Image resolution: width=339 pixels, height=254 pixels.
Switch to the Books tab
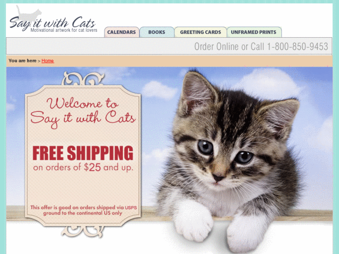click(x=157, y=32)
